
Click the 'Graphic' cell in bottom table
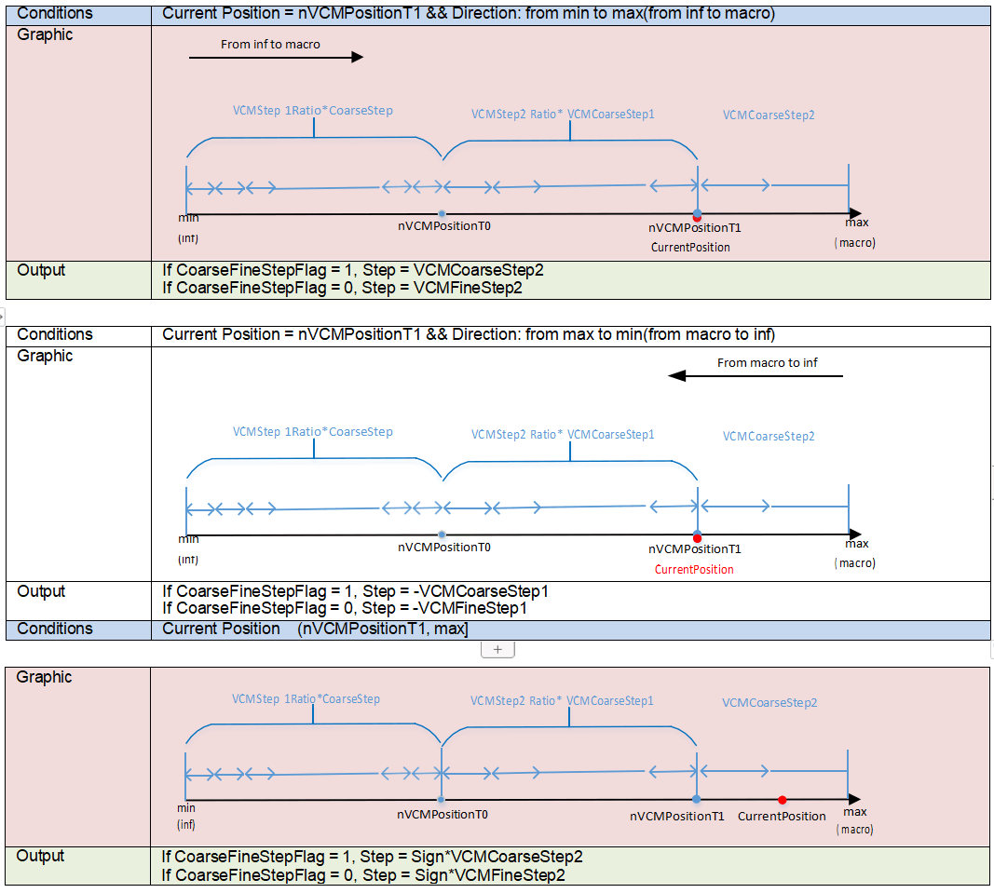pyautogui.click(x=45, y=677)
